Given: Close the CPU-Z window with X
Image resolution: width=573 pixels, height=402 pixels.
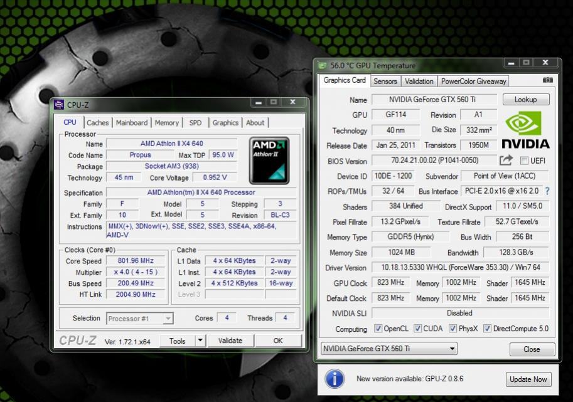Looking at the screenshot, I should pyautogui.click(x=292, y=102).
